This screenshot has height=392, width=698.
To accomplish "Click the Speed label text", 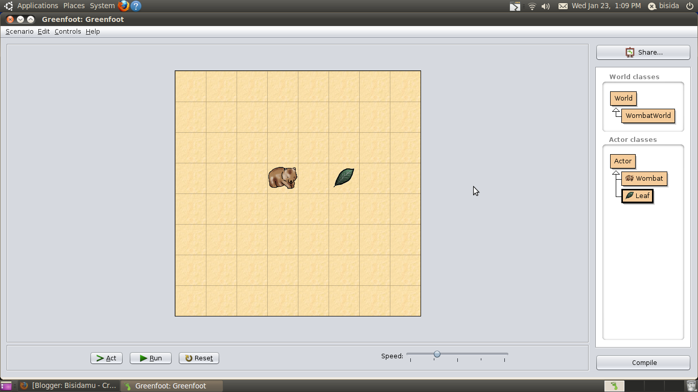I will tap(392, 356).
